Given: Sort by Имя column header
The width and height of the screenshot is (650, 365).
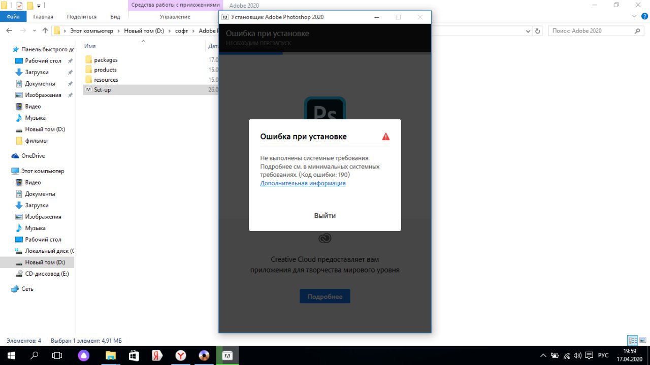Looking at the screenshot, I should [x=90, y=46].
